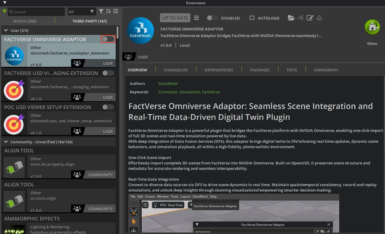Image resolution: width=385 pixels, height=234 pixels.
Task: Click target icon of POC USD Viewer extension
Action: (14, 124)
